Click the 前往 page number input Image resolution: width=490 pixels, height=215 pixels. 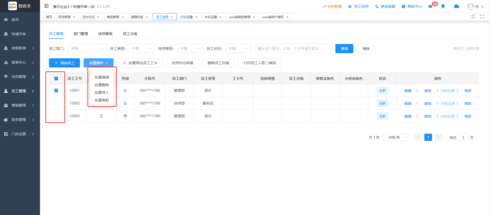tap(463, 137)
